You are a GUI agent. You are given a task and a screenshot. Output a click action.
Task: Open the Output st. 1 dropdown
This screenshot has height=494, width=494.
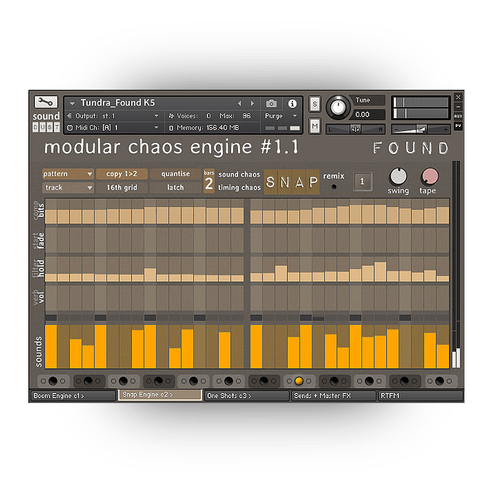point(113,116)
